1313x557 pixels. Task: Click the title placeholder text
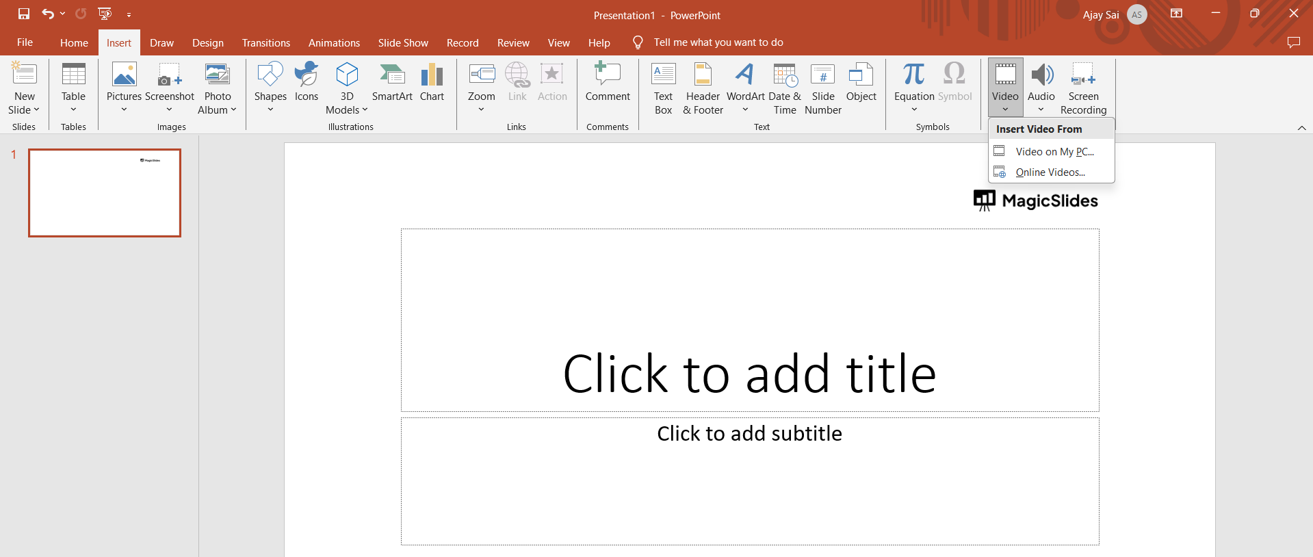[x=749, y=374]
